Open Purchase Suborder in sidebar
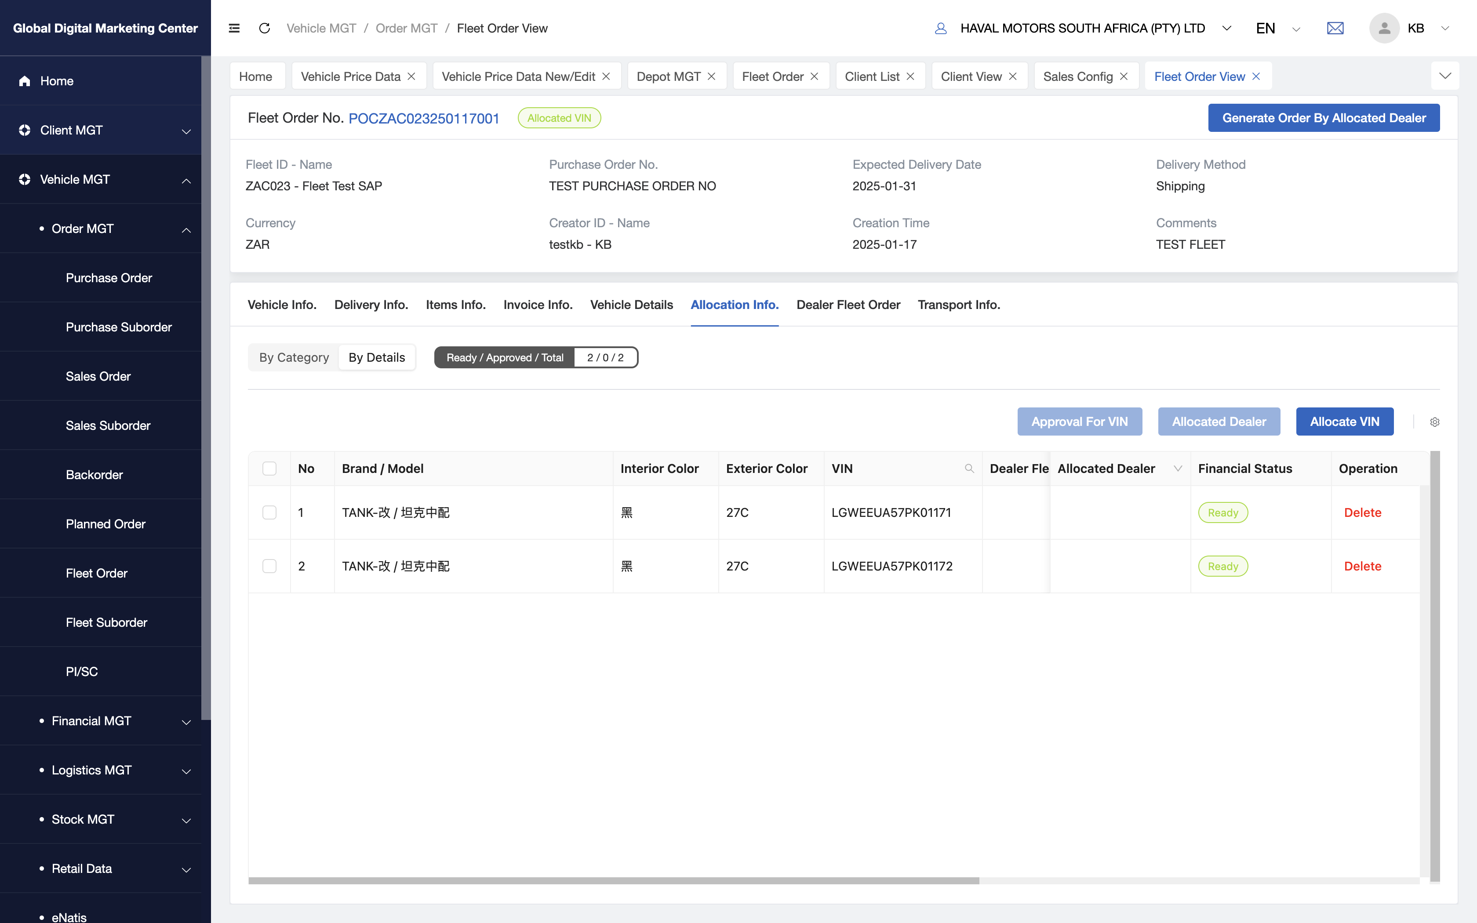Screen dimensions: 1477x923 pos(118,327)
